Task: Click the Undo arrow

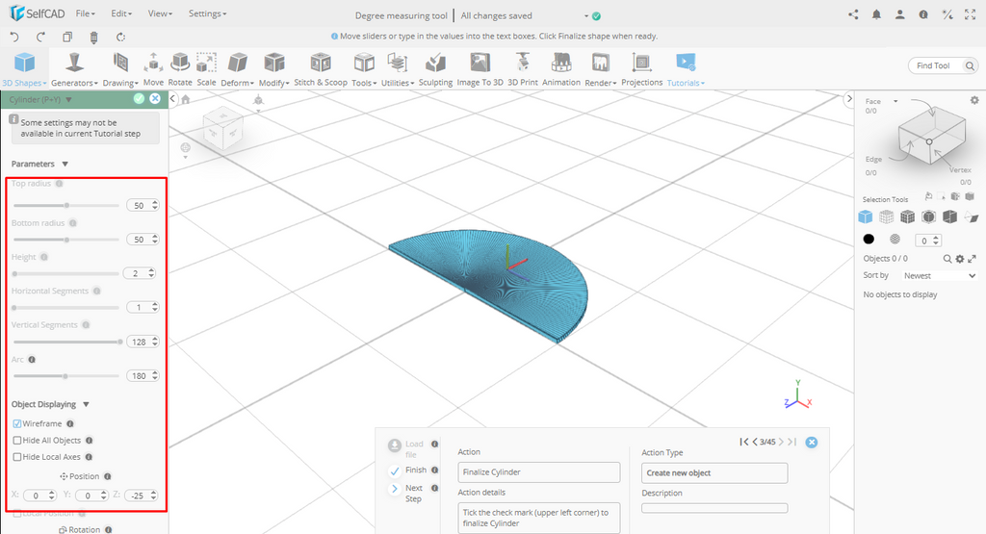Action: coord(14,38)
